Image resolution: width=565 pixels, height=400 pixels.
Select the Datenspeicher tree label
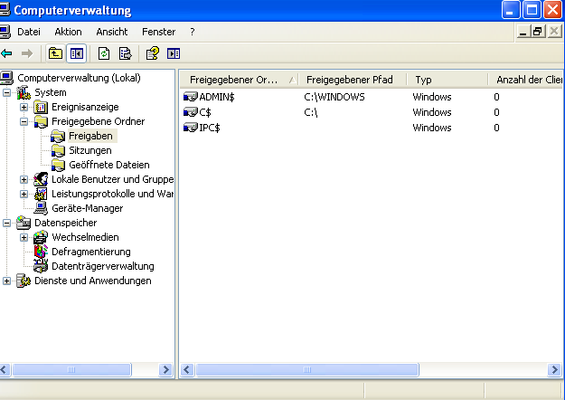coord(66,223)
